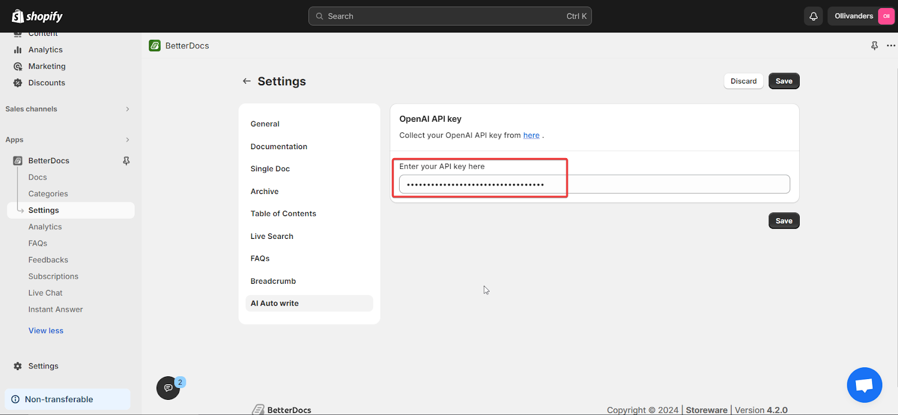Image resolution: width=898 pixels, height=415 pixels.
Task: Open the blue live chat widget
Action: [x=864, y=385]
